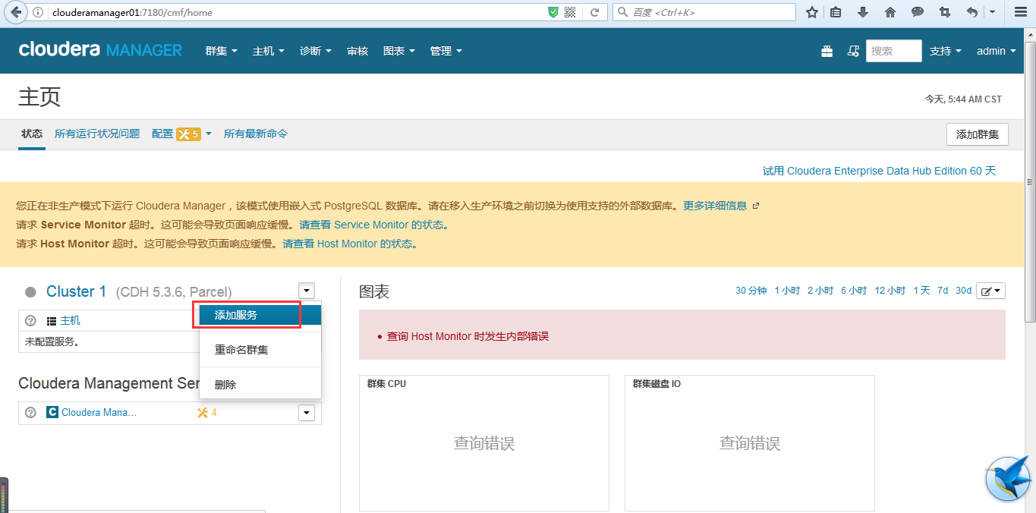This screenshot has width=1036, height=513.
Task: Open the 支持 dropdown
Action: [x=946, y=51]
